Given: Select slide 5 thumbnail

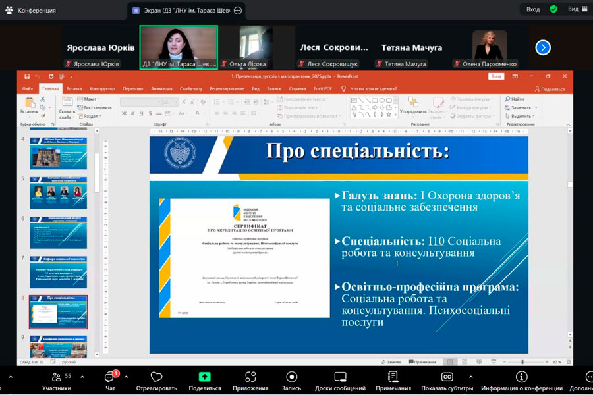Looking at the screenshot, I should coord(58,193).
